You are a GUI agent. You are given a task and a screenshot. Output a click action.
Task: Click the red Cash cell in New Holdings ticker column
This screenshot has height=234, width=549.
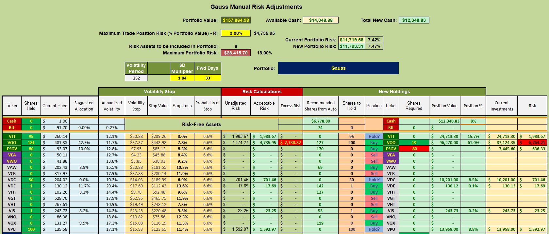391,121
